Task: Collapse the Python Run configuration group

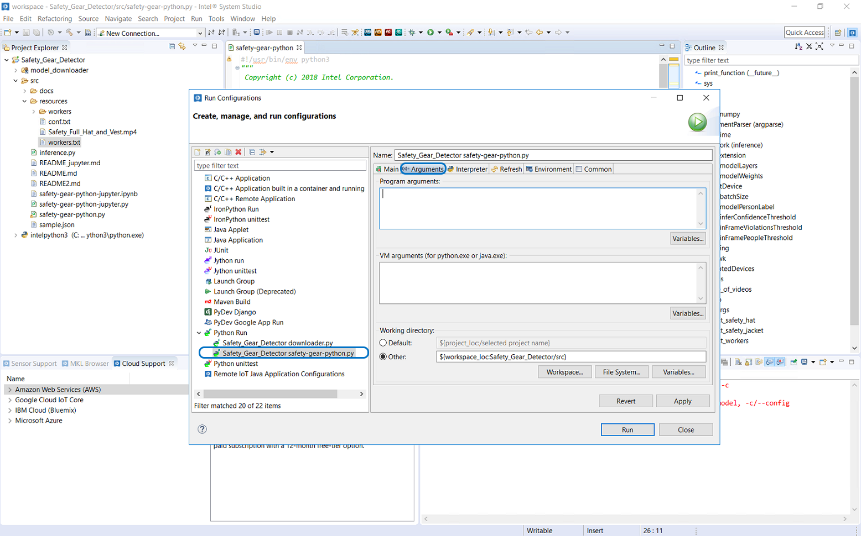Action: point(199,333)
